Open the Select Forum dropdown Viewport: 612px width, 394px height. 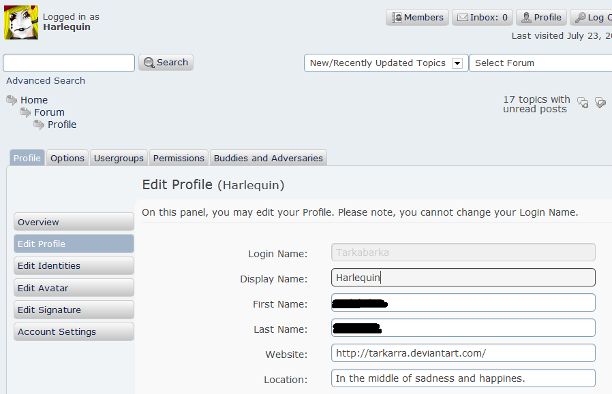pos(539,63)
